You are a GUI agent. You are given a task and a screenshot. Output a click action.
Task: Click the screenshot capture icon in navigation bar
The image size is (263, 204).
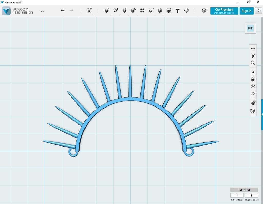coord(253,103)
